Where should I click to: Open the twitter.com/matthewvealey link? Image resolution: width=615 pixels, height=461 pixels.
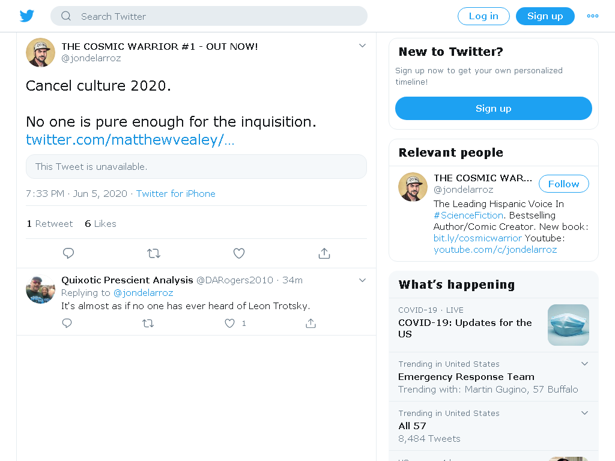pos(130,139)
